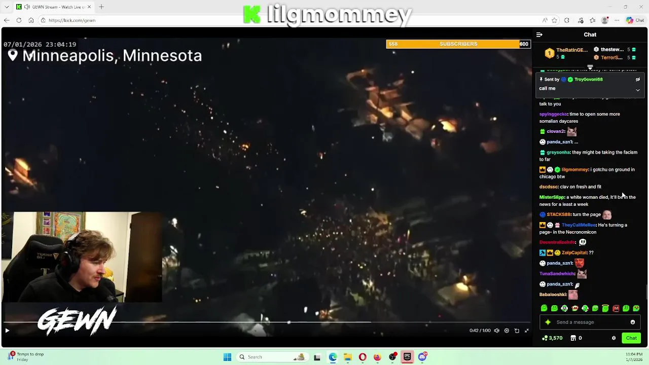649x365 pixels.
Task: Click username Babalooshki in chat
Action: point(553,295)
